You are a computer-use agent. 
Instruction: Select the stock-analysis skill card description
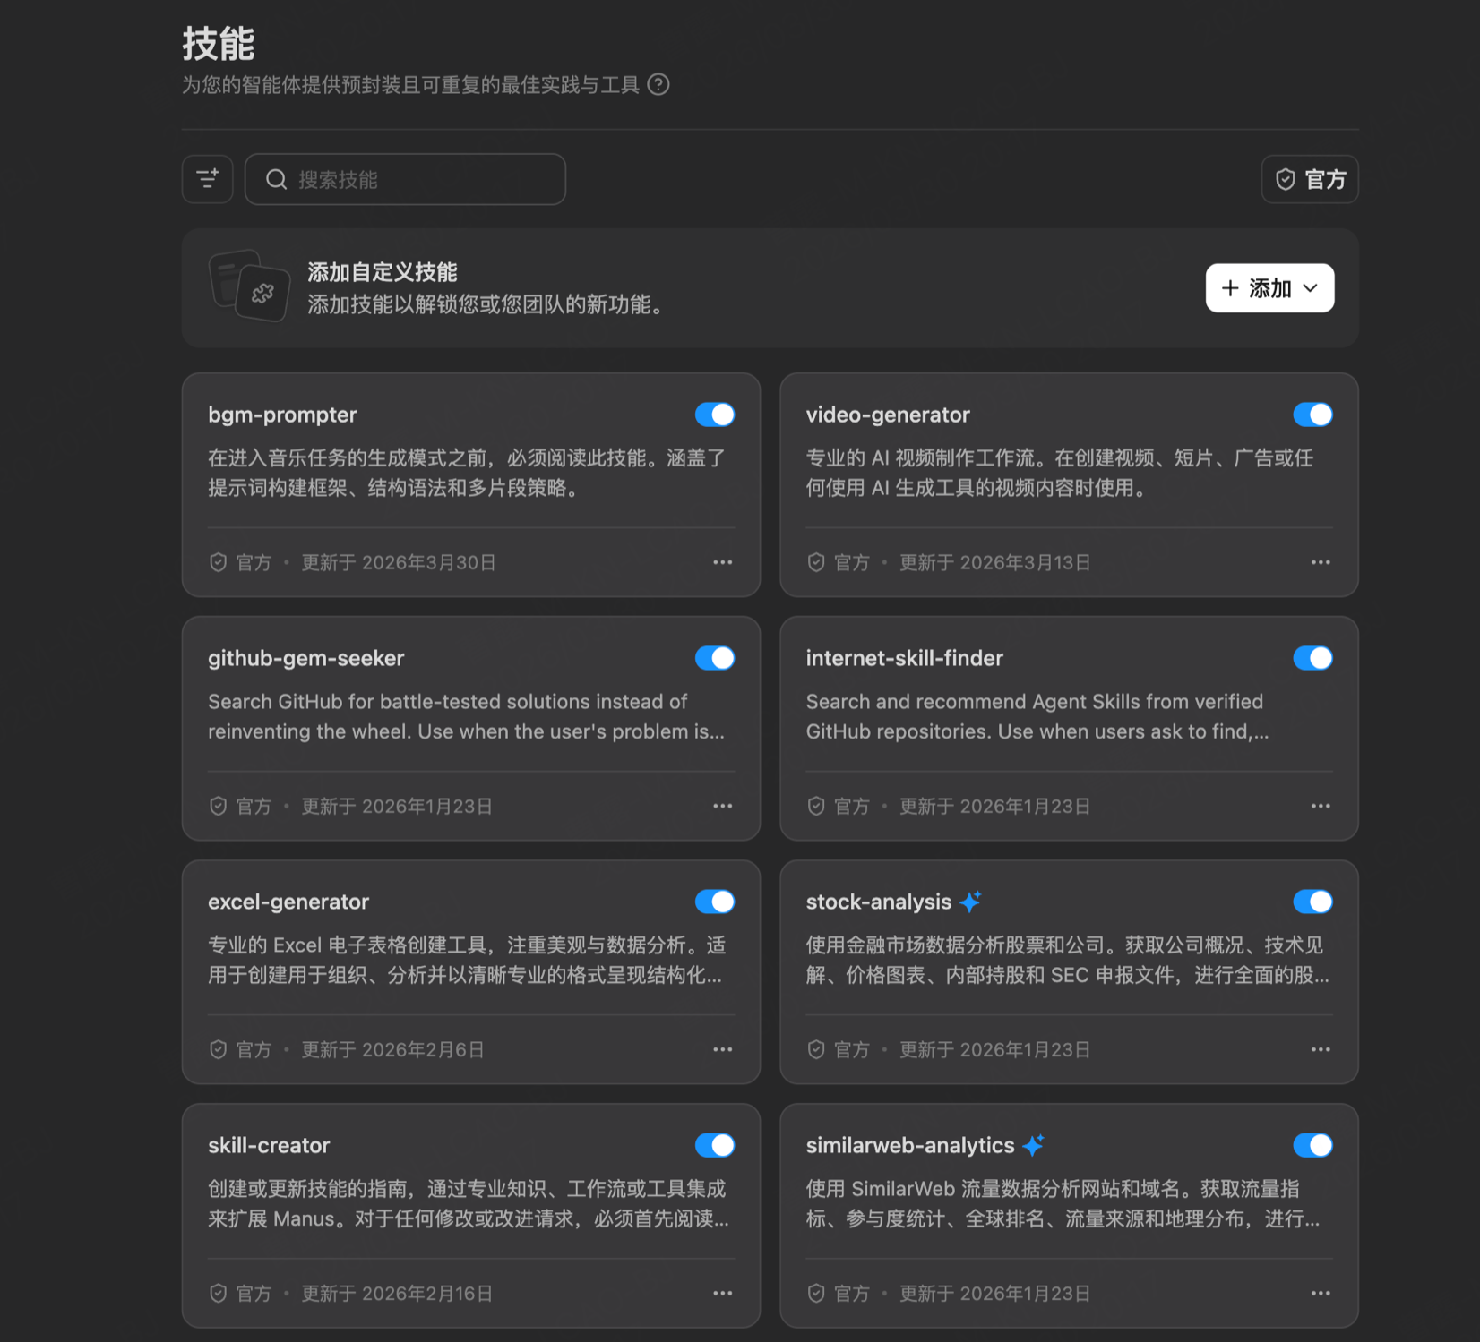click(x=1066, y=960)
